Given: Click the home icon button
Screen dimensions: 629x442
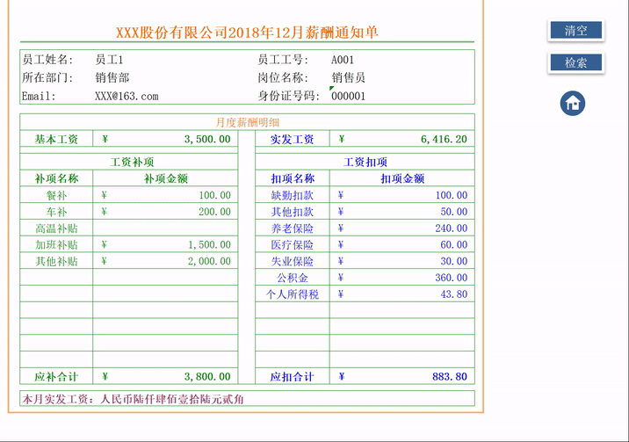Looking at the screenshot, I should pos(573,104).
